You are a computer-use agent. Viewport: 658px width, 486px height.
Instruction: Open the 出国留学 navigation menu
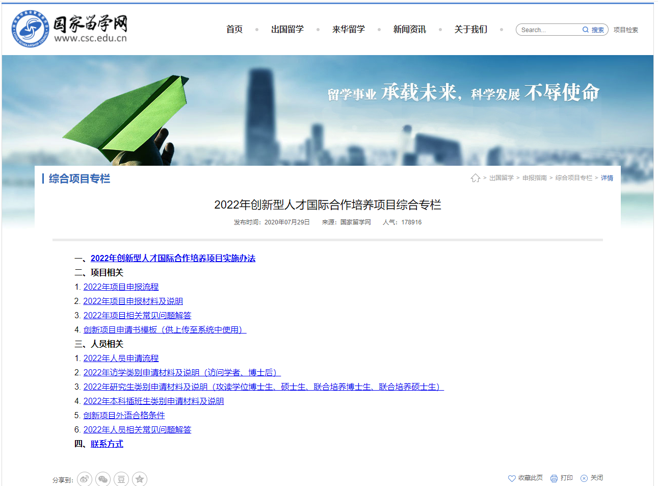pyautogui.click(x=287, y=30)
